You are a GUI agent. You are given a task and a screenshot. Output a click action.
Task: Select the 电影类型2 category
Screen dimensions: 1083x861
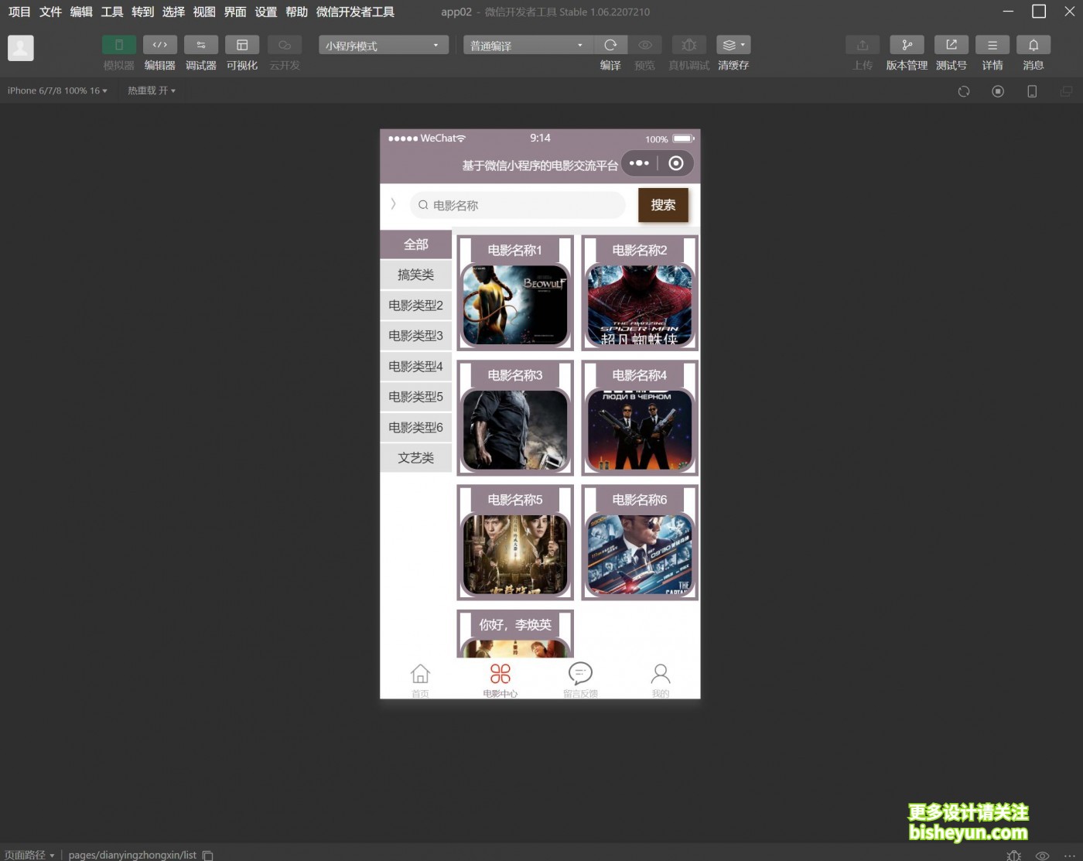(x=416, y=306)
